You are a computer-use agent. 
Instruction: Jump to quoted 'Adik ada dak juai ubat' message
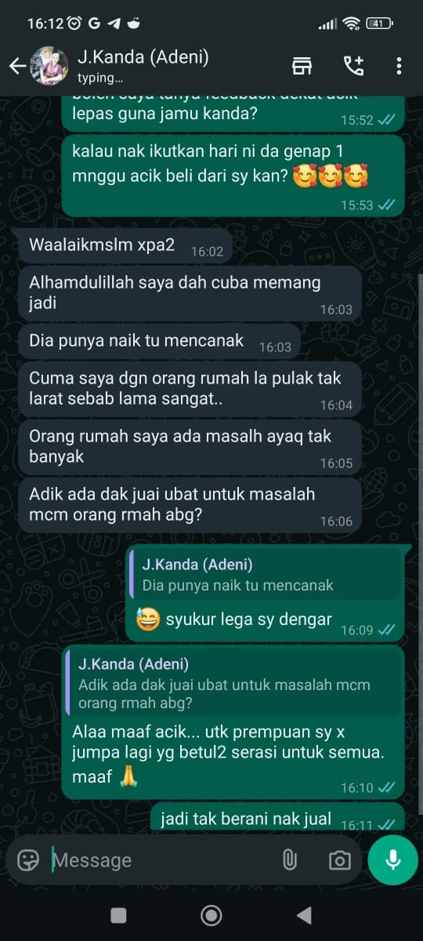[x=234, y=682]
